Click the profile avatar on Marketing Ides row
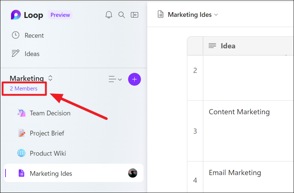Screen dimensions: 294x193 point(133,173)
